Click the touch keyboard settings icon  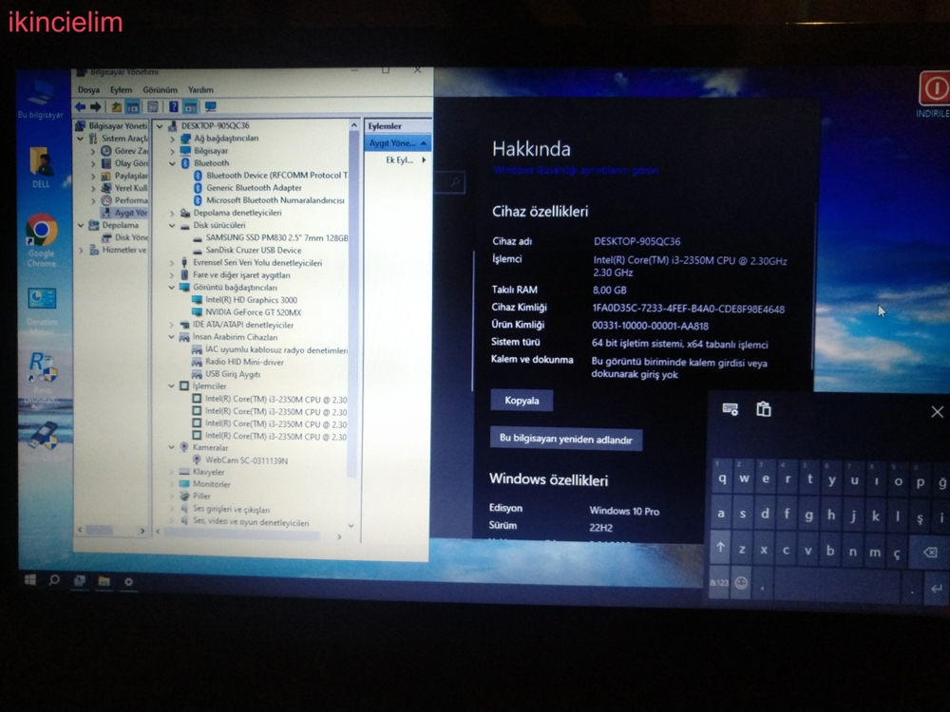[x=730, y=410]
